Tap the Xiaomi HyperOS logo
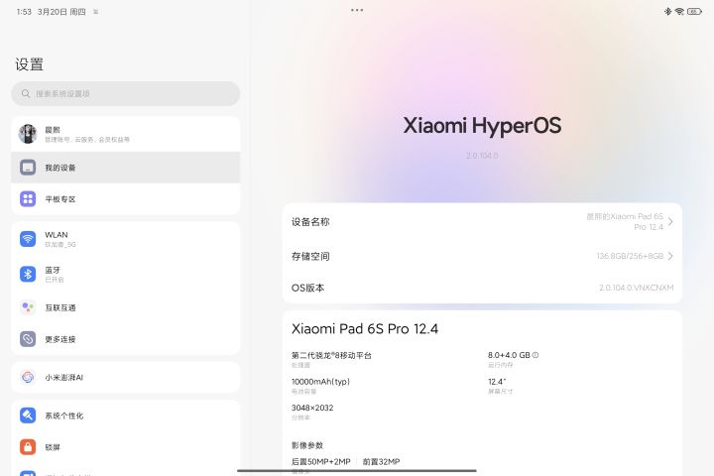This screenshot has width=714, height=476. coord(482,126)
